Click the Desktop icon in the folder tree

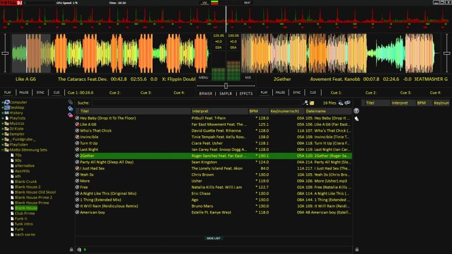point(7,107)
